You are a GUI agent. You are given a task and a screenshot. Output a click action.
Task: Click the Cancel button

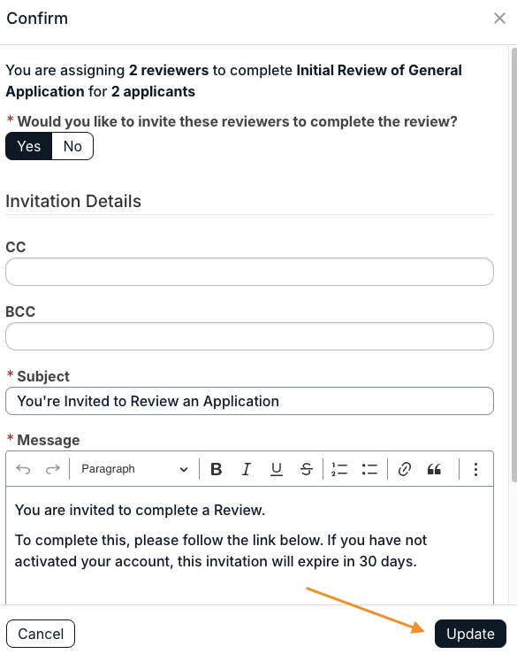(x=41, y=634)
